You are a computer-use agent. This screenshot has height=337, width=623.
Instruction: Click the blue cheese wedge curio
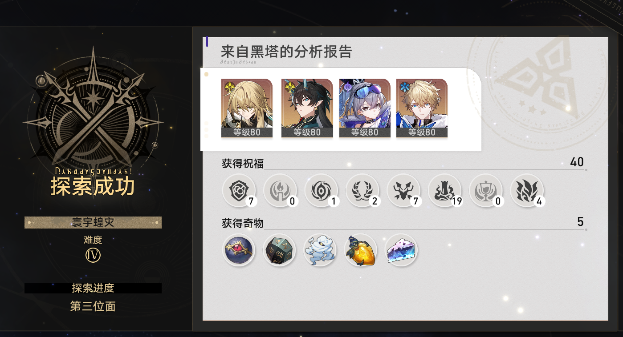401,250
